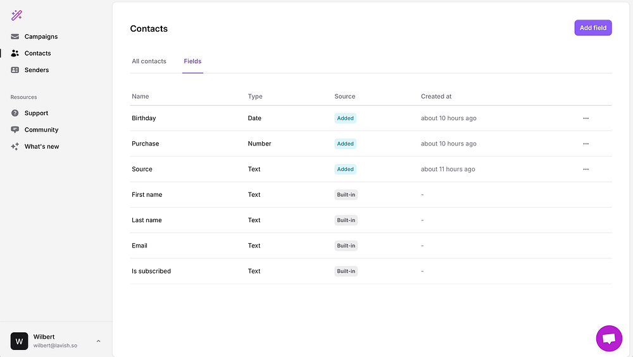The image size is (633, 357).
Task: Click the Name column header
Action: (x=141, y=97)
